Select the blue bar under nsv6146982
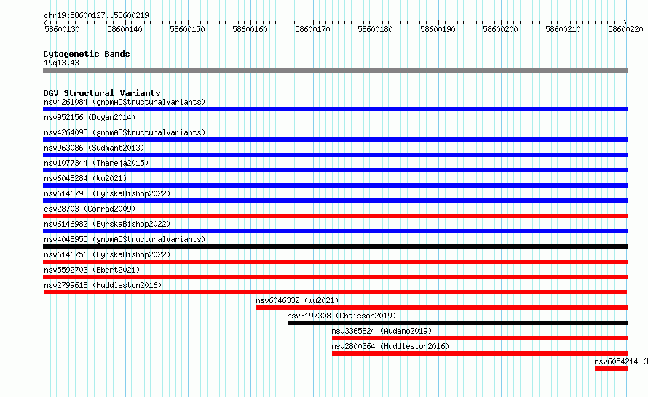 coord(335,231)
